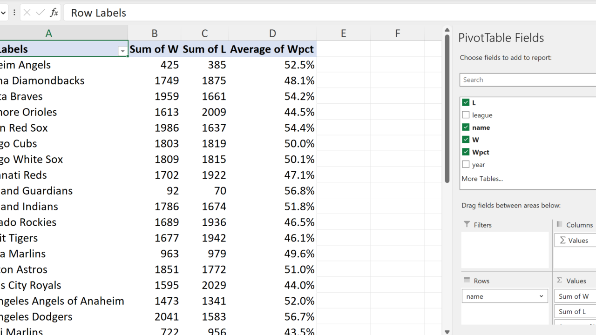Open the Row Labels filter dropdown
Viewport: 596px width, 335px height.
pyautogui.click(x=122, y=51)
